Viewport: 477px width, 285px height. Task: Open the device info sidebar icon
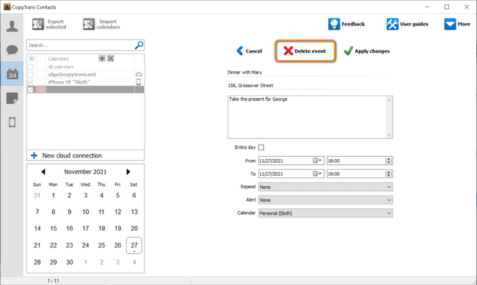12,122
